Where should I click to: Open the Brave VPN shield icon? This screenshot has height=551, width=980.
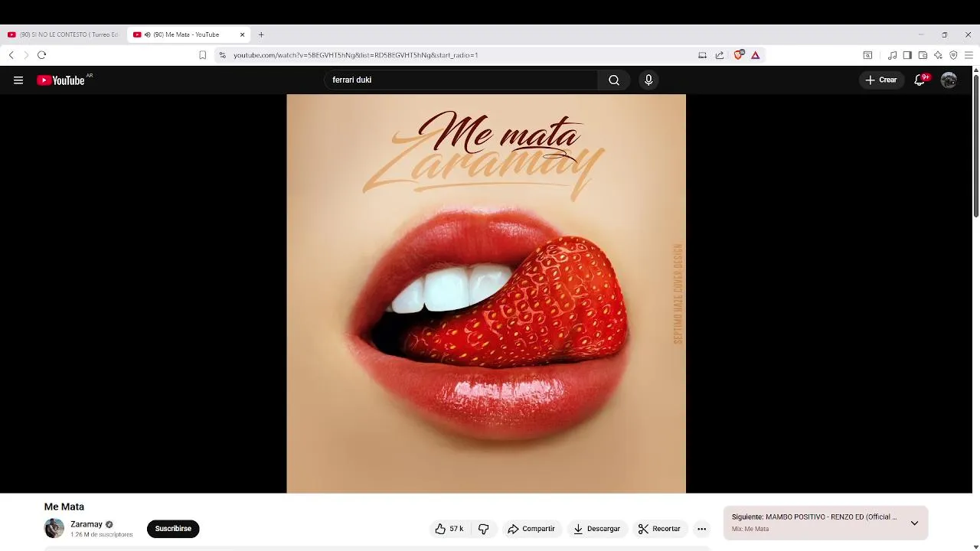point(953,55)
